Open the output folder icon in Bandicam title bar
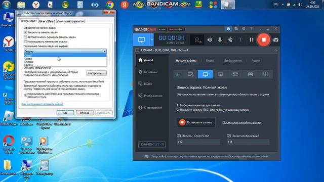Screen dimensions: 324x182 (x=236, y=29)
